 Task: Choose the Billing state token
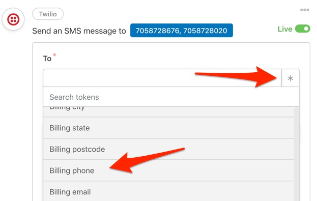[168, 128]
